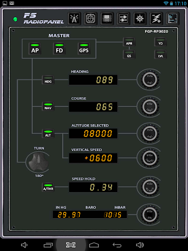Open the settings gear icon

pos(140,19)
